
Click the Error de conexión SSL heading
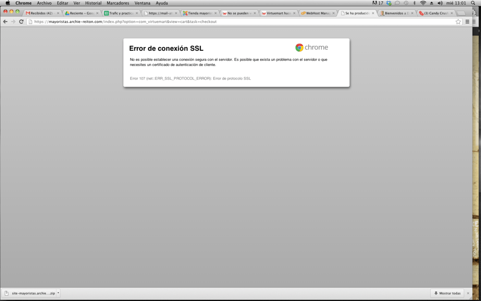pyautogui.click(x=166, y=49)
